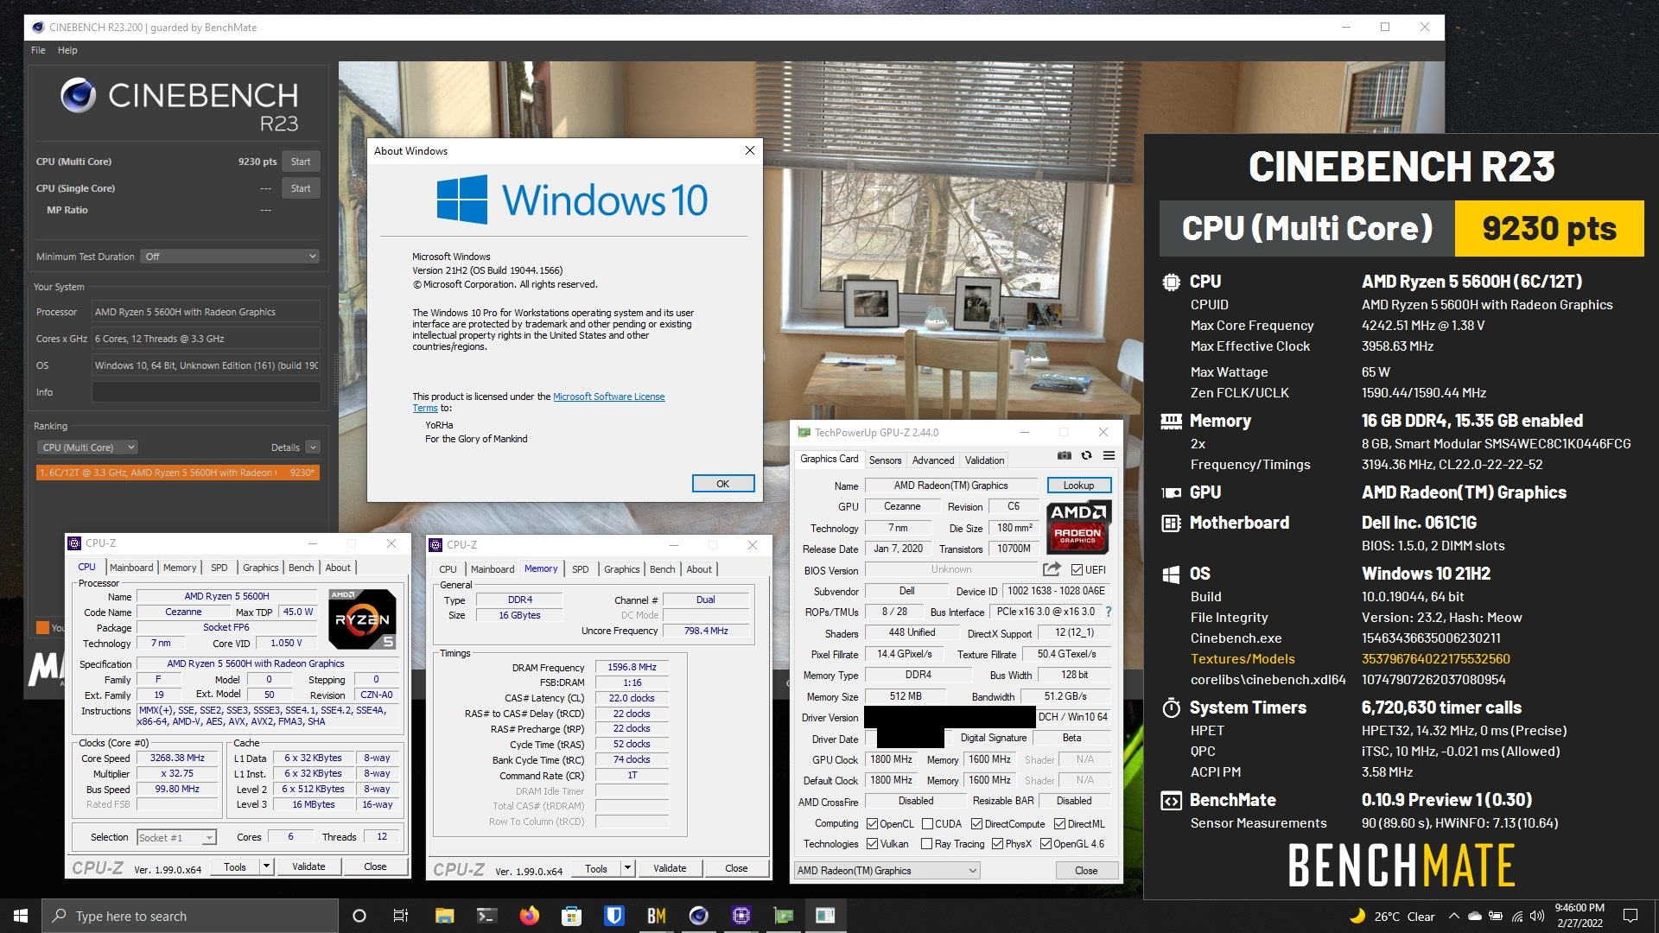Expand the ranking Details dropdown arrow
This screenshot has height=933, width=1659.
tap(313, 447)
